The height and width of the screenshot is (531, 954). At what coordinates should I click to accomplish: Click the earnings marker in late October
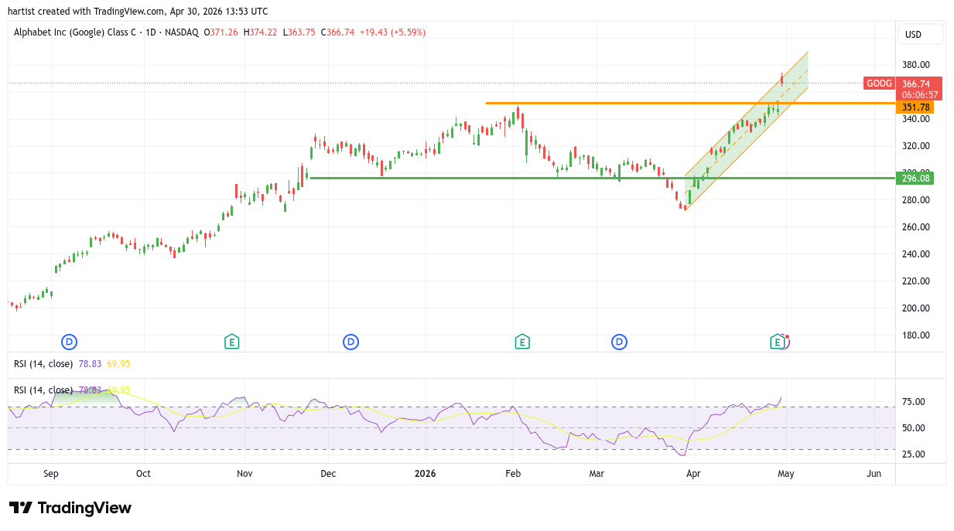(231, 342)
